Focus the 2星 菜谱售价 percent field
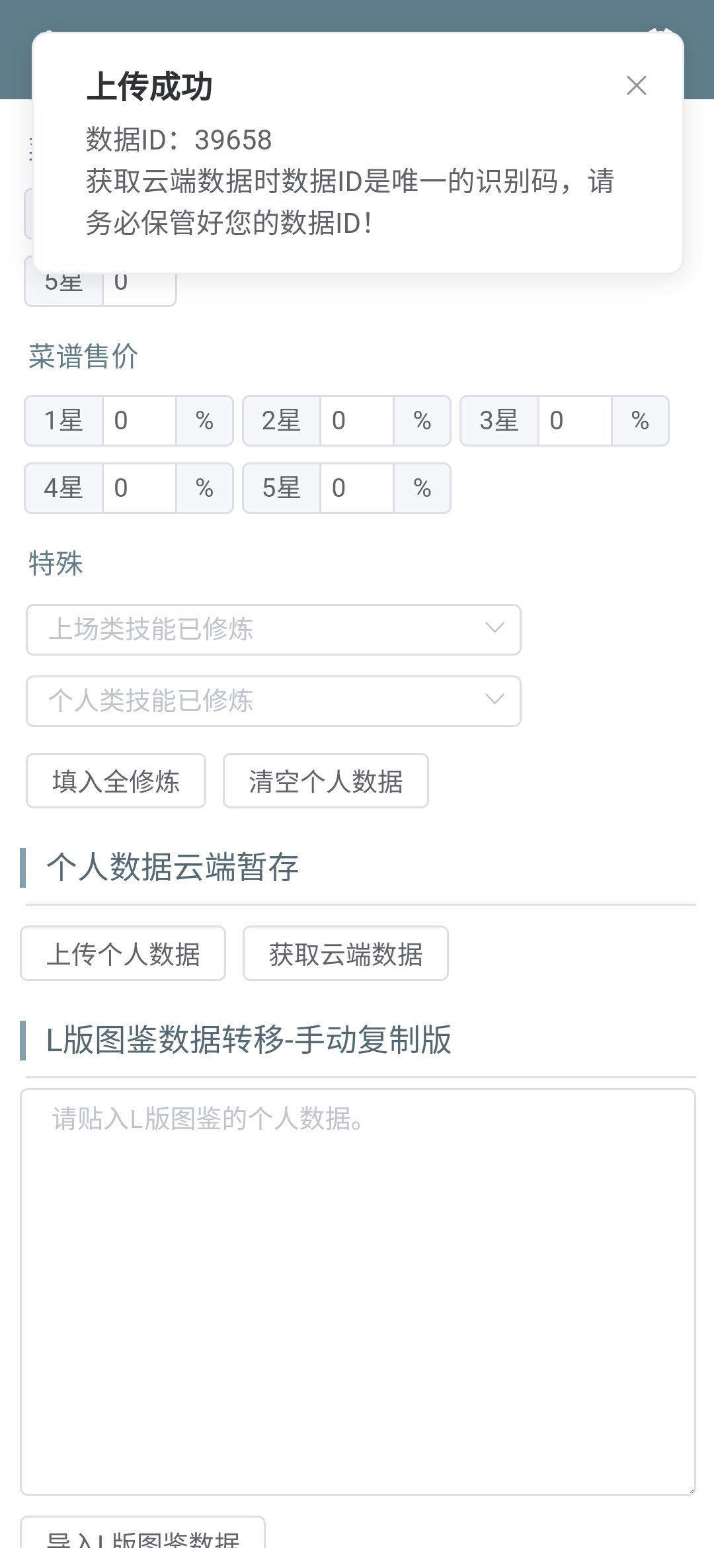The height and width of the screenshot is (1548, 714). (x=357, y=421)
